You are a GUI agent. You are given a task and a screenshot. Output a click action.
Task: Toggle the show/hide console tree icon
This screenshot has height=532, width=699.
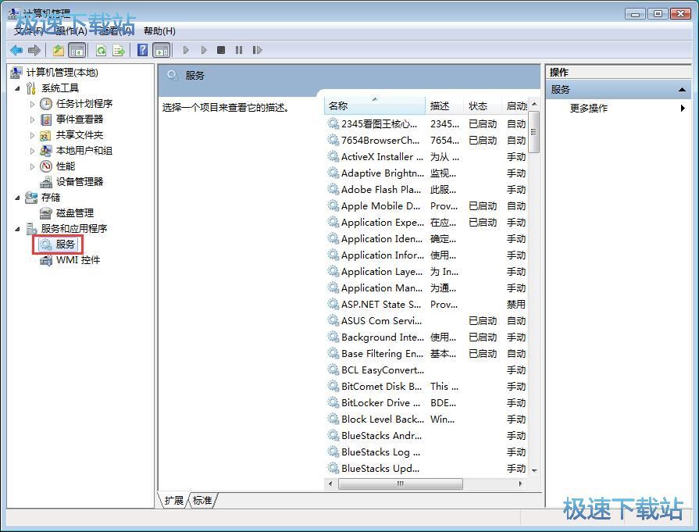pyautogui.click(x=77, y=51)
